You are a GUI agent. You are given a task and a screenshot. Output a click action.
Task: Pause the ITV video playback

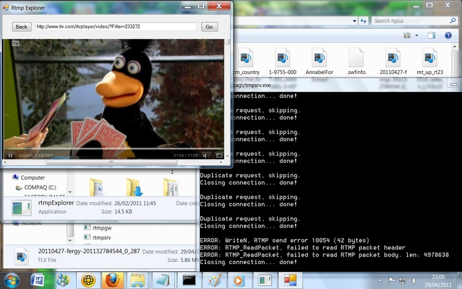10,155
